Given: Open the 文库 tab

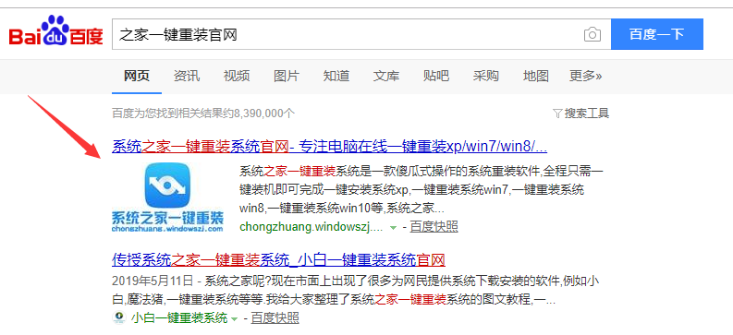Looking at the screenshot, I should 386,76.
